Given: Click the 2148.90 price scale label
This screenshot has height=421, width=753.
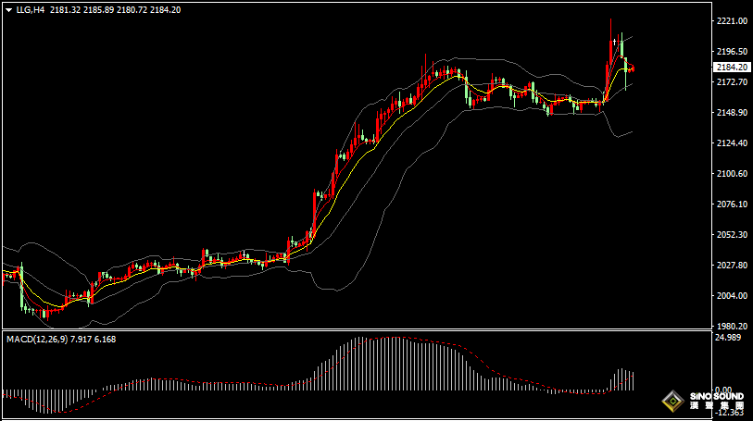Looking at the screenshot, I should point(732,113).
